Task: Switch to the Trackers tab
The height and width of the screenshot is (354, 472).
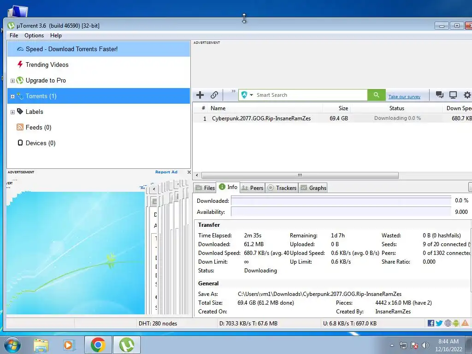Action: tap(282, 188)
